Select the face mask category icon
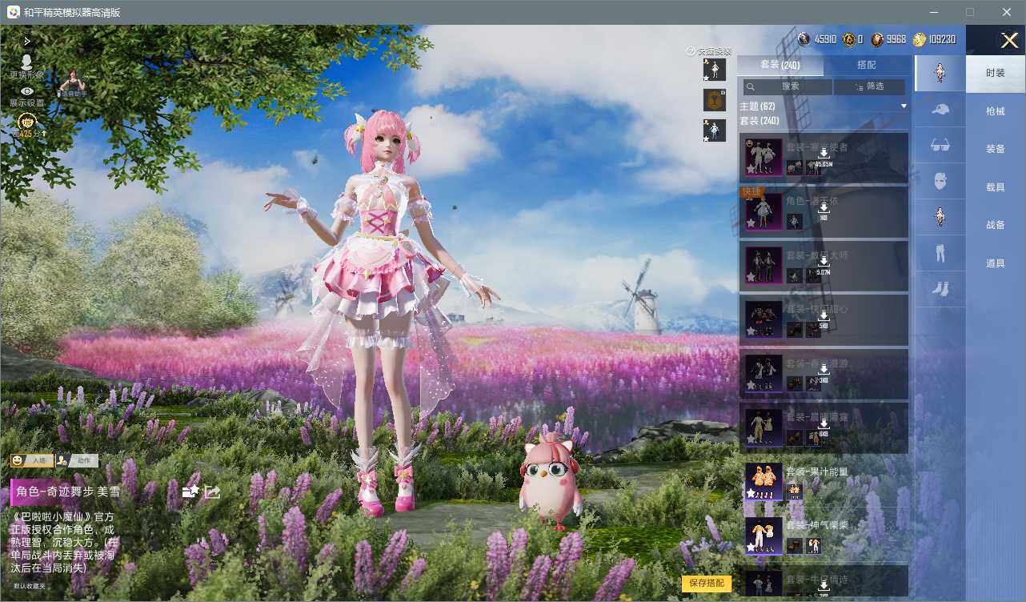 pyautogui.click(x=940, y=181)
